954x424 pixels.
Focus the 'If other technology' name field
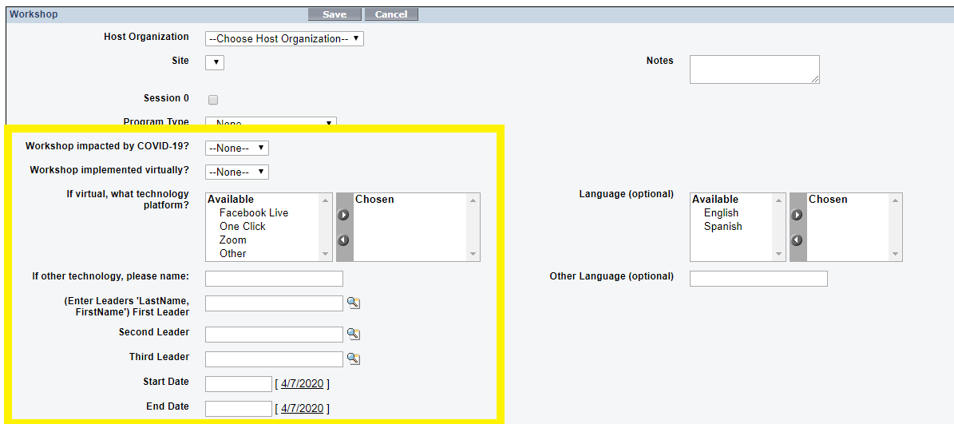click(x=275, y=279)
